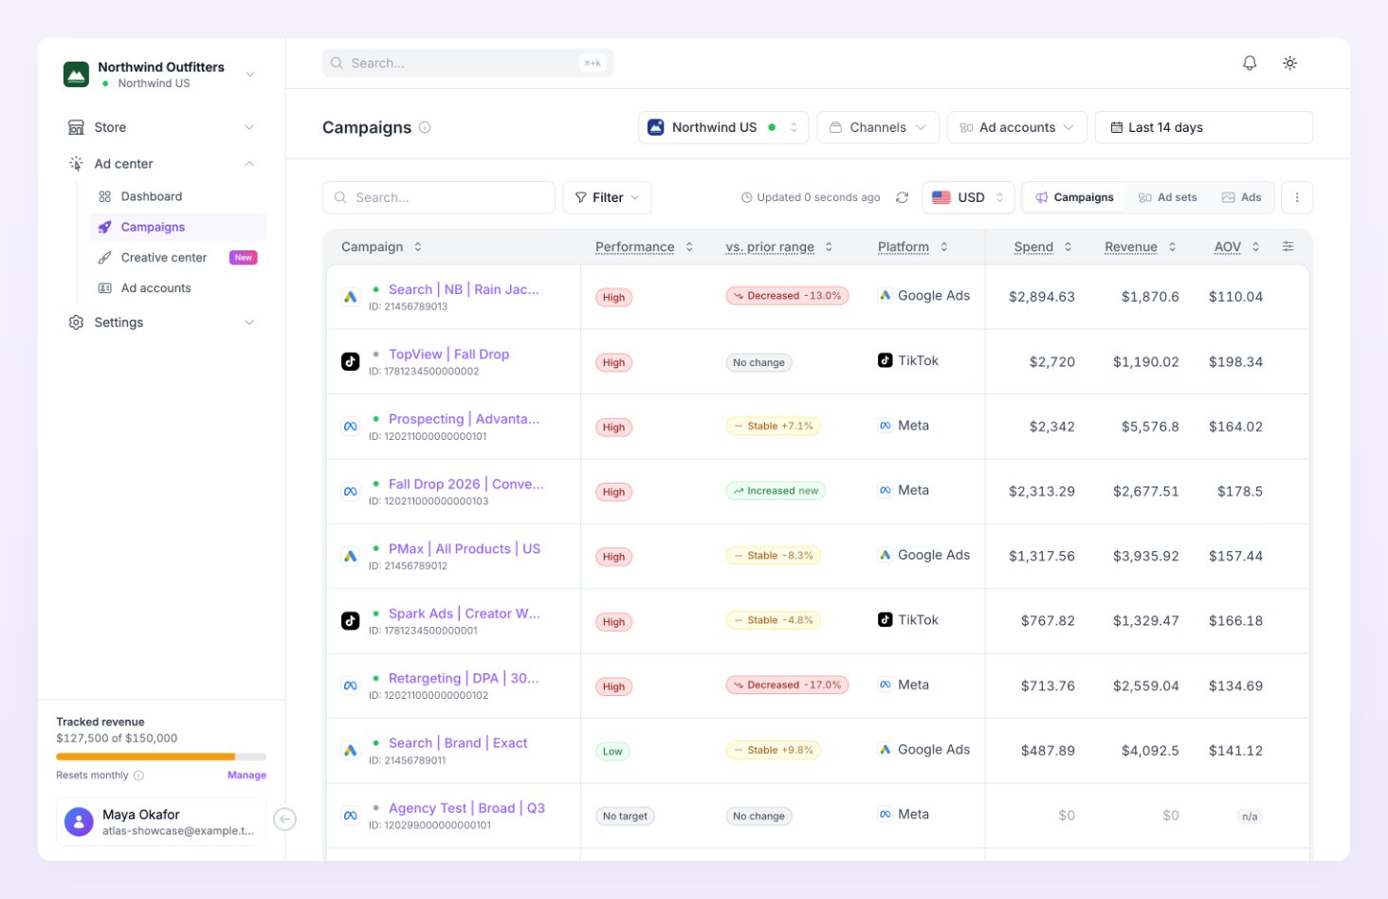Open the Northwind US store selector

coord(723,127)
